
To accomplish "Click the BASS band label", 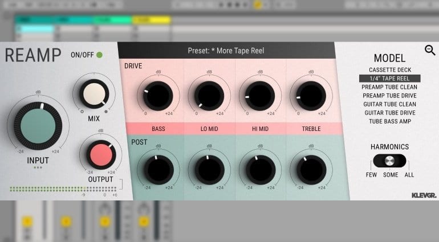I will (158, 129).
